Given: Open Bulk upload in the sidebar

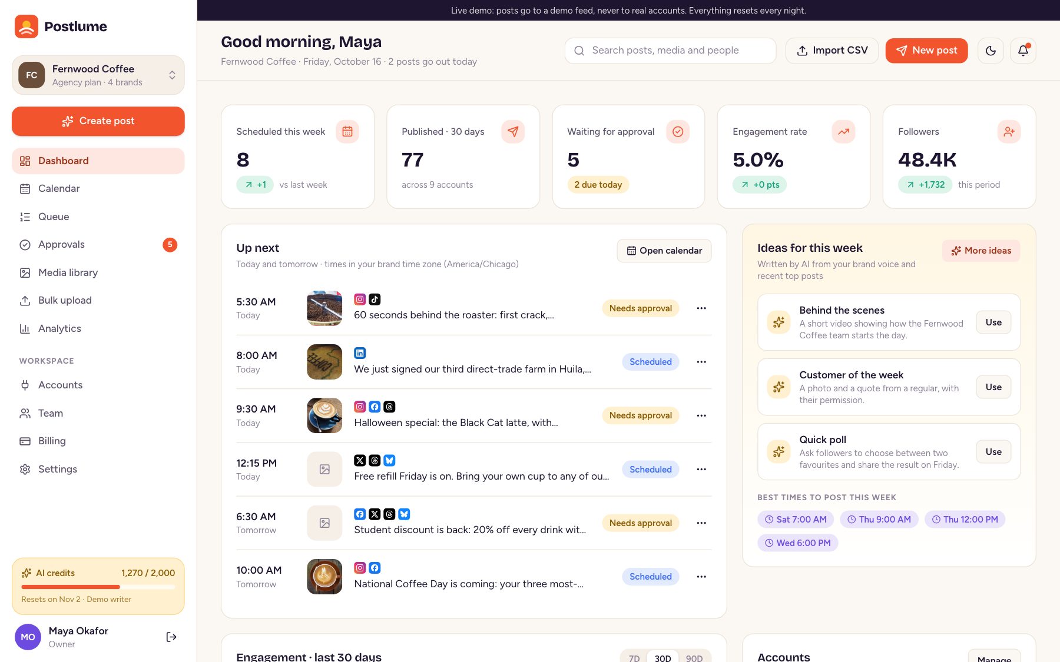Looking at the screenshot, I should (x=98, y=301).
